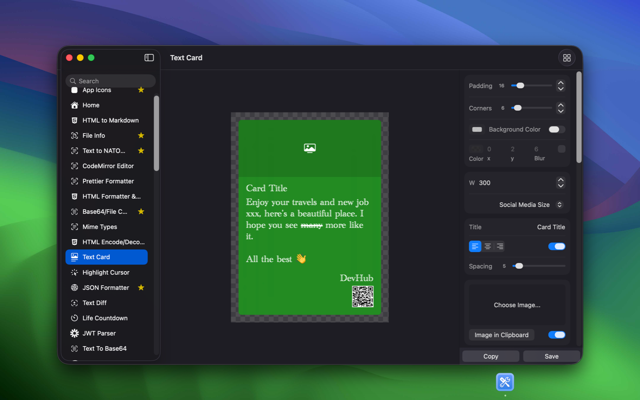Select right text alignment for title
640x400 pixels.
[500, 246]
